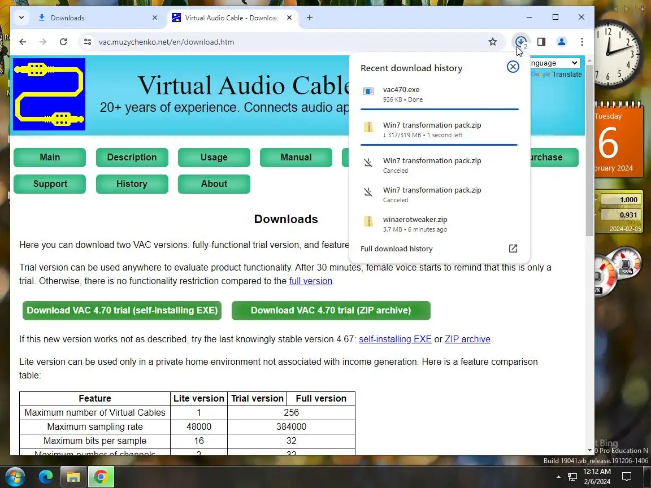Open the language selection dropdown
This screenshot has height=488, width=651.
(555, 63)
